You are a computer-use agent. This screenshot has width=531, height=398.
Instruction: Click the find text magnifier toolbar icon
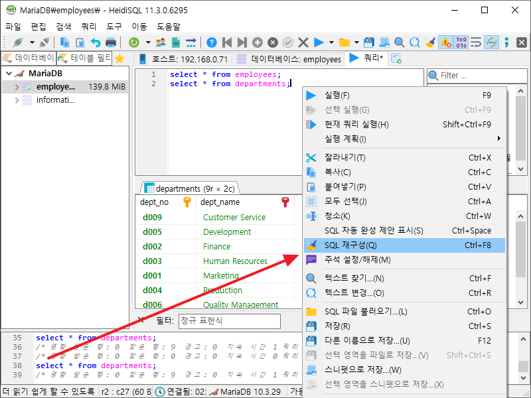(x=400, y=42)
